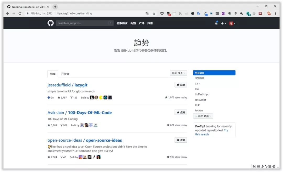
Task: Filter trending by PHP language
Action: point(197,105)
